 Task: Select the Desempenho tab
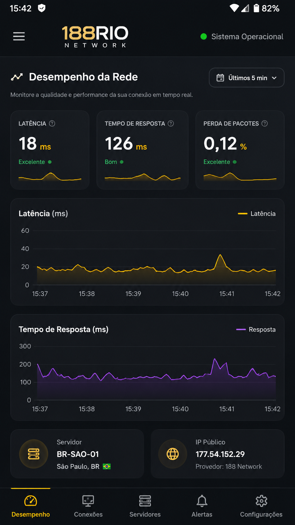(31, 506)
